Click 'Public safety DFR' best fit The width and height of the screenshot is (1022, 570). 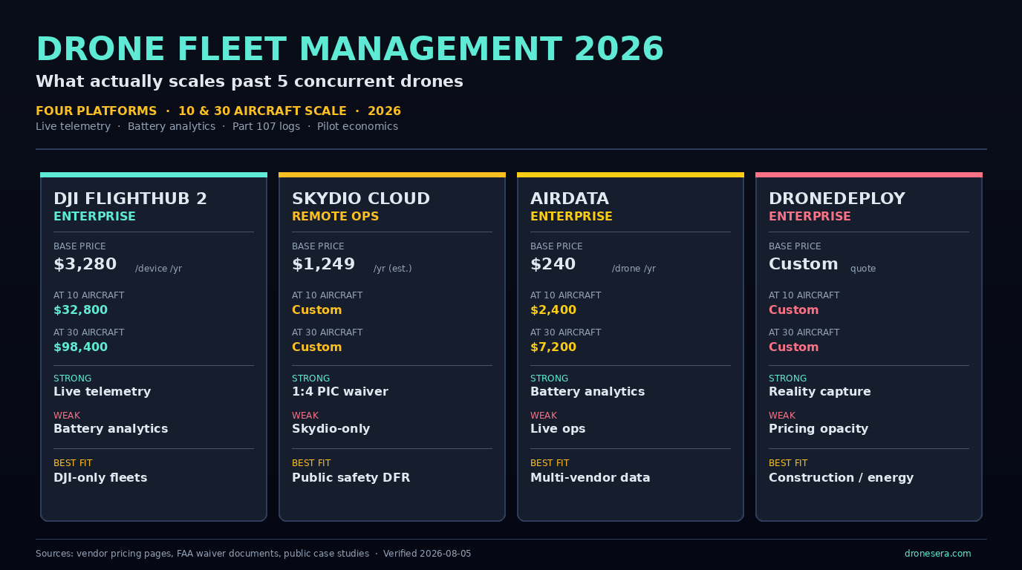pyautogui.click(x=351, y=478)
